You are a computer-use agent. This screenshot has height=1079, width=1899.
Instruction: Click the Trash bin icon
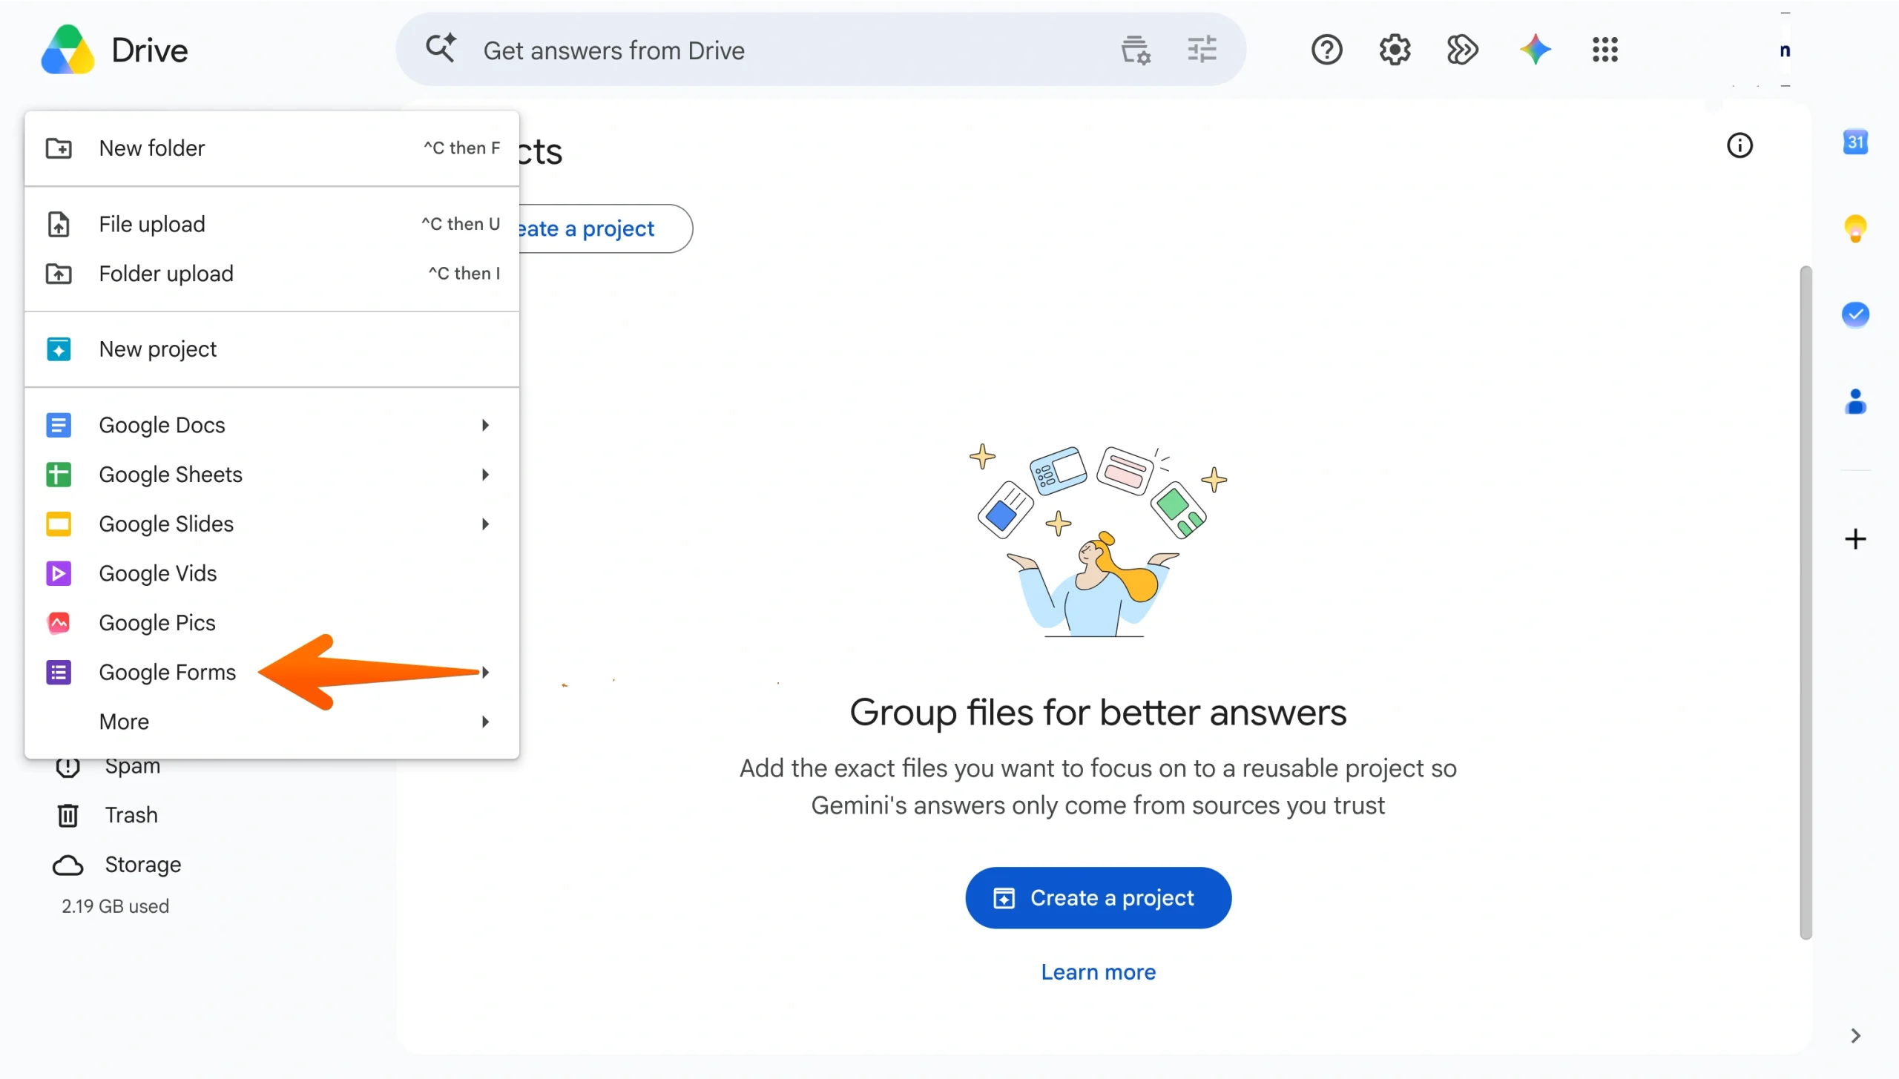[68, 816]
